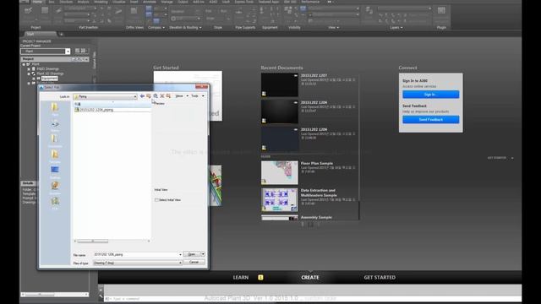
Task: Toggle Select Initial View checkbox
Action: (156, 200)
